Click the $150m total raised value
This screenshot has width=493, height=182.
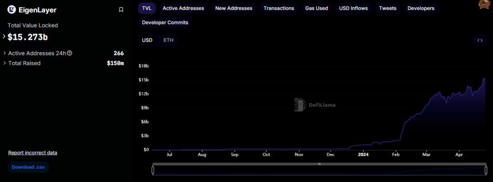click(116, 63)
